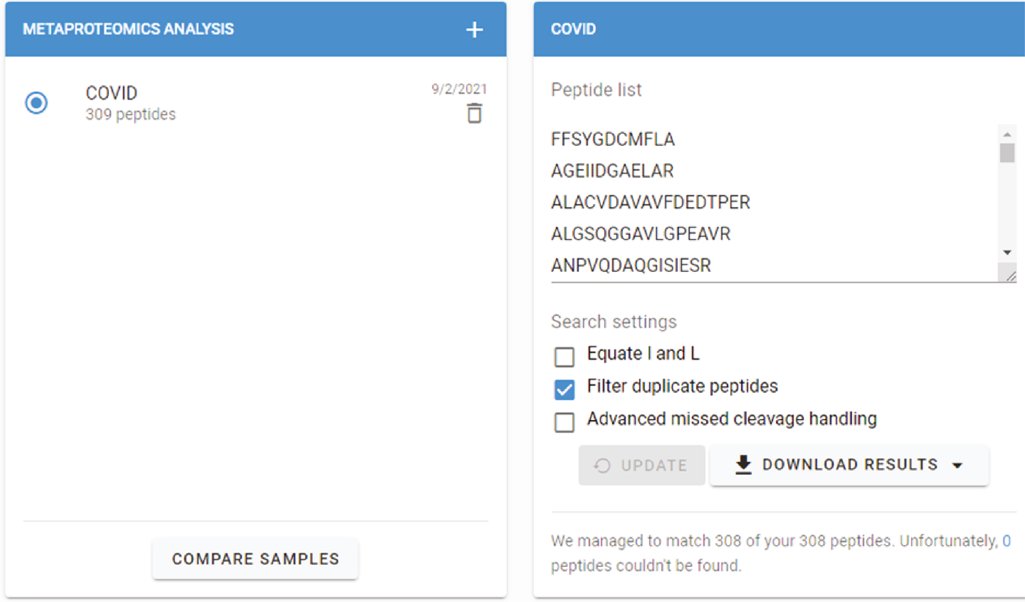The image size is (1025, 602).
Task: Expand the Download Results dropdown arrow
Action: [x=957, y=465]
